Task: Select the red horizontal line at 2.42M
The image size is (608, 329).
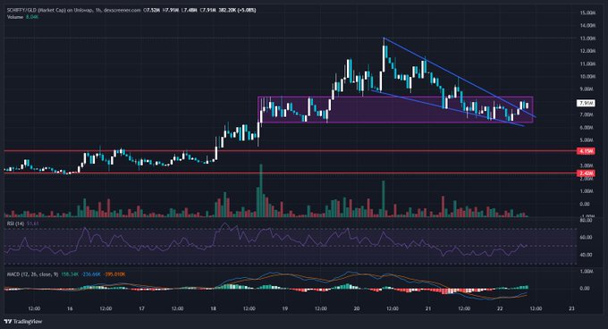Action: coord(290,173)
